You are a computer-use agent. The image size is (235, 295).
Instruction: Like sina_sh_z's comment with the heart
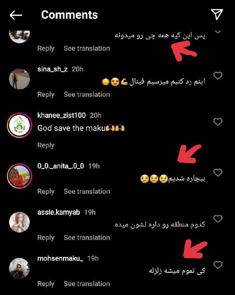click(218, 76)
